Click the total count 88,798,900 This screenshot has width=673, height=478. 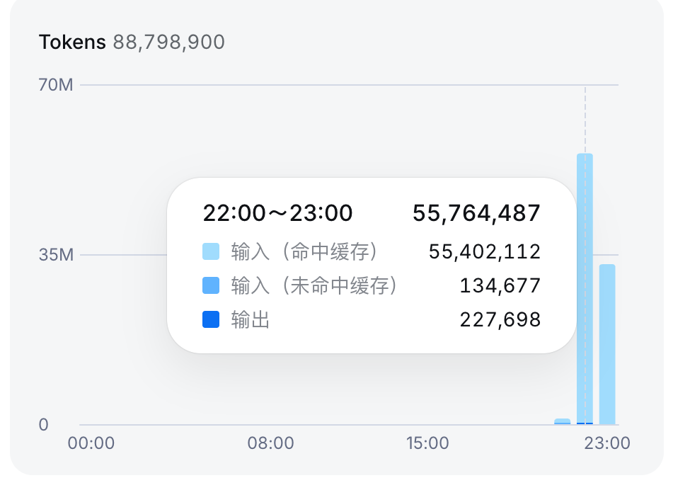coord(168,42)
